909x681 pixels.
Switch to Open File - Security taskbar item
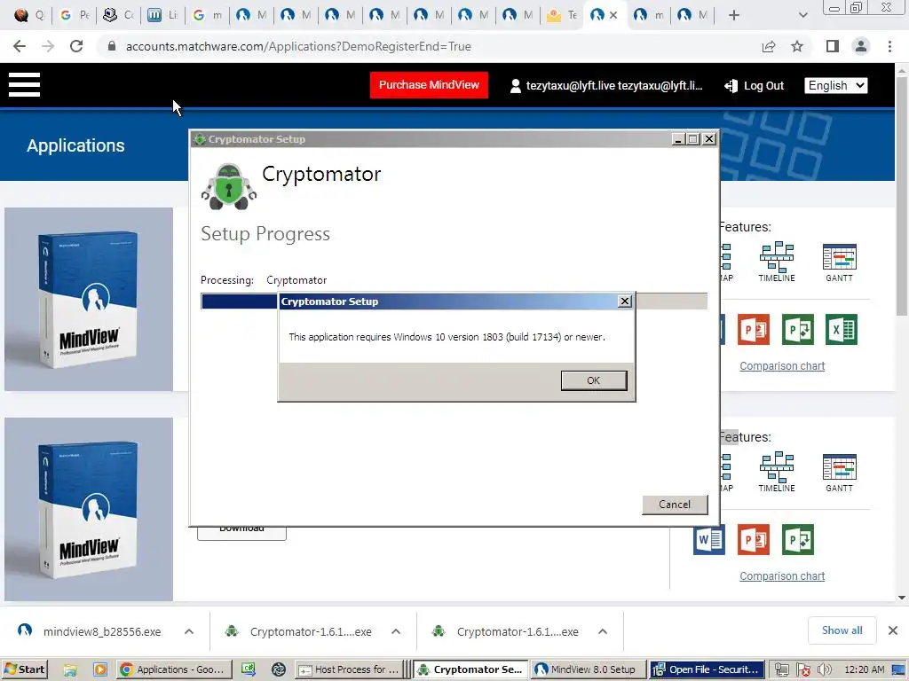(x=707, y=669)
